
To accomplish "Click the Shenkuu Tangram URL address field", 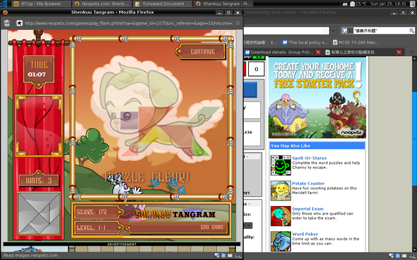I will click(x=128, y=23).
